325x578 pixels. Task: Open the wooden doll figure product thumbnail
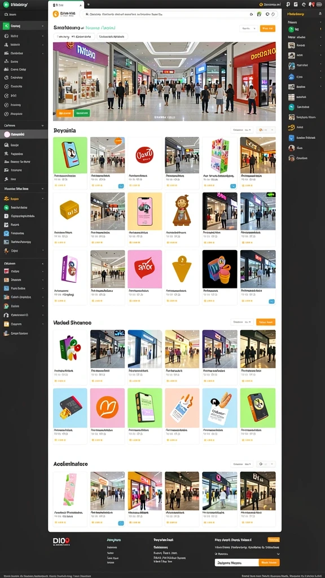coord(182,211)
